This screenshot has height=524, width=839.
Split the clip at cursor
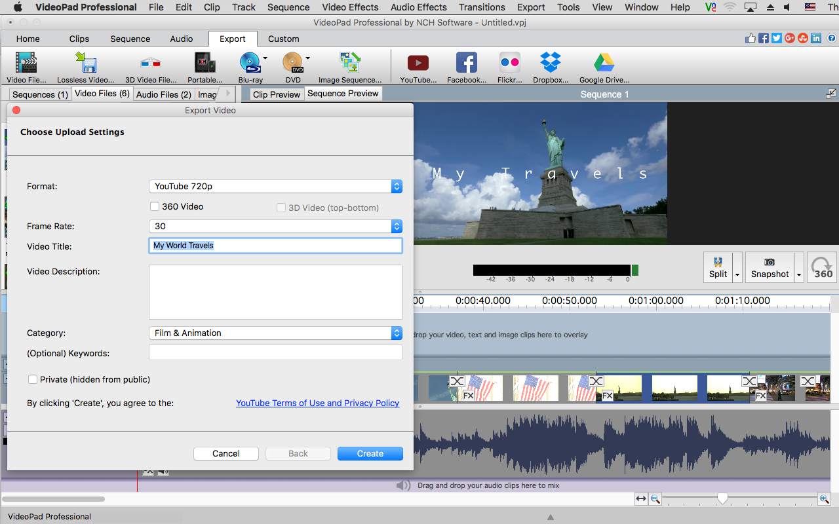tap(718, 267)
